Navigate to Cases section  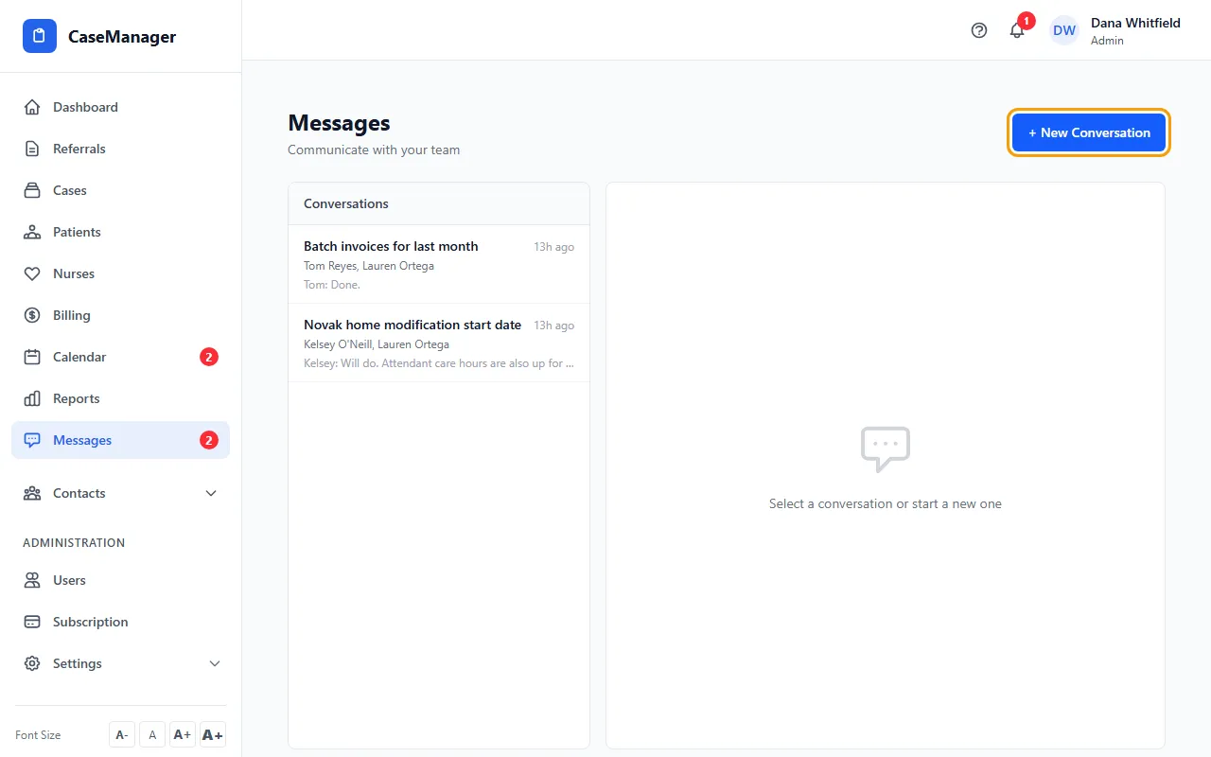120,190
